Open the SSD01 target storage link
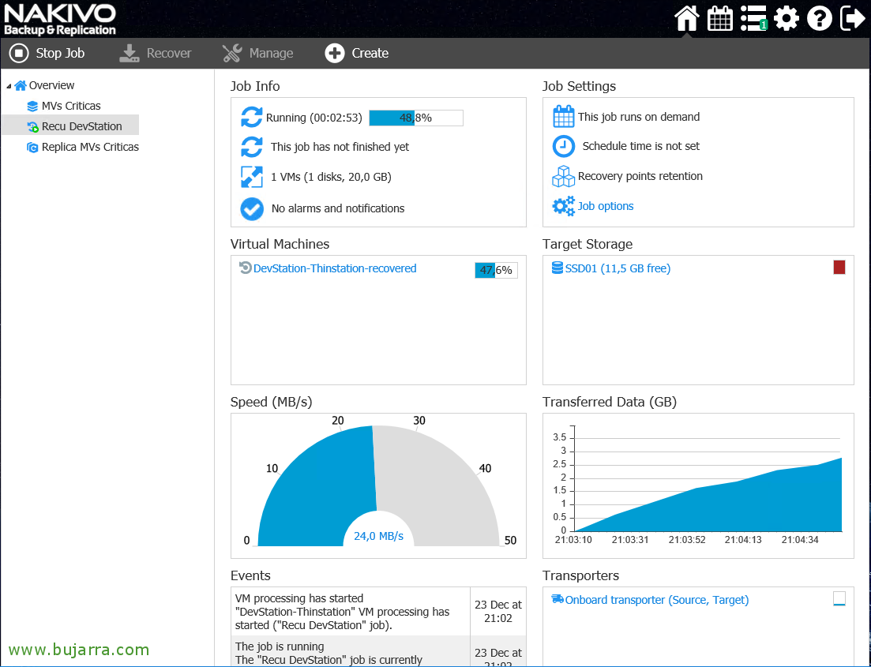This screenshot has width=871, height=667. coord(618,269)
